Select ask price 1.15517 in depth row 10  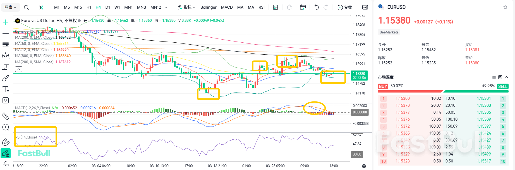(484, 161)
